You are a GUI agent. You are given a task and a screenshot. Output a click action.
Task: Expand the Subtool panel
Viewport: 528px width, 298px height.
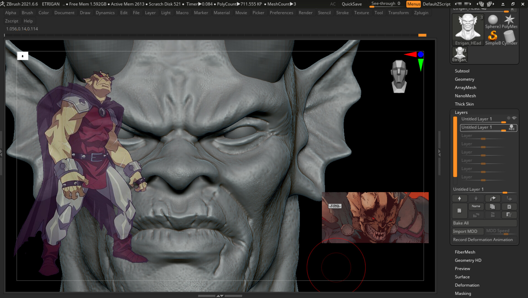(462, 71)
